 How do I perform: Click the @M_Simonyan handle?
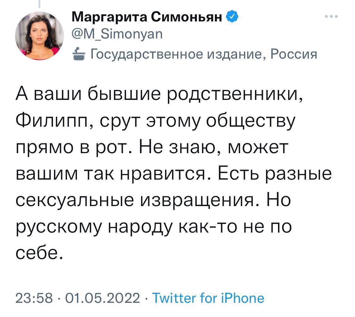[x=117, y=34]
